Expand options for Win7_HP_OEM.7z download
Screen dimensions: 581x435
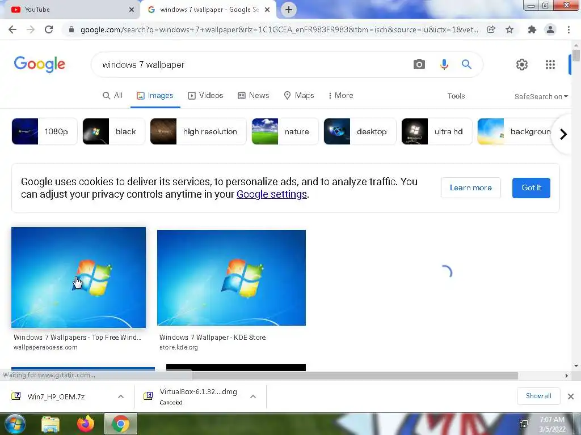(121, 396)
